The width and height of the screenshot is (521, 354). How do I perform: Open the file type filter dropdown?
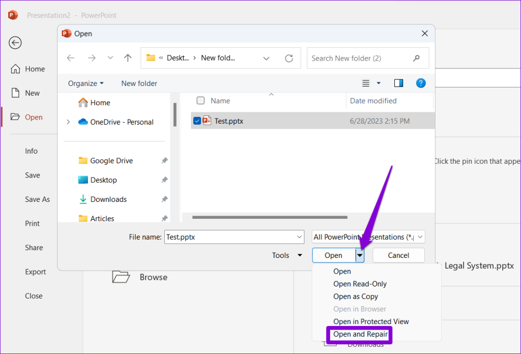coord(368,237)
